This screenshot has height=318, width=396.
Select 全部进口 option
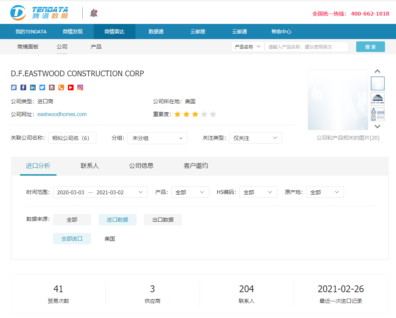[x=72, y=238]
